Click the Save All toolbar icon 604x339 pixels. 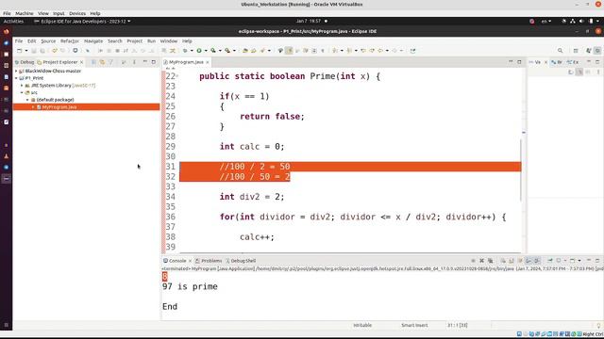[x=42, y=51]
